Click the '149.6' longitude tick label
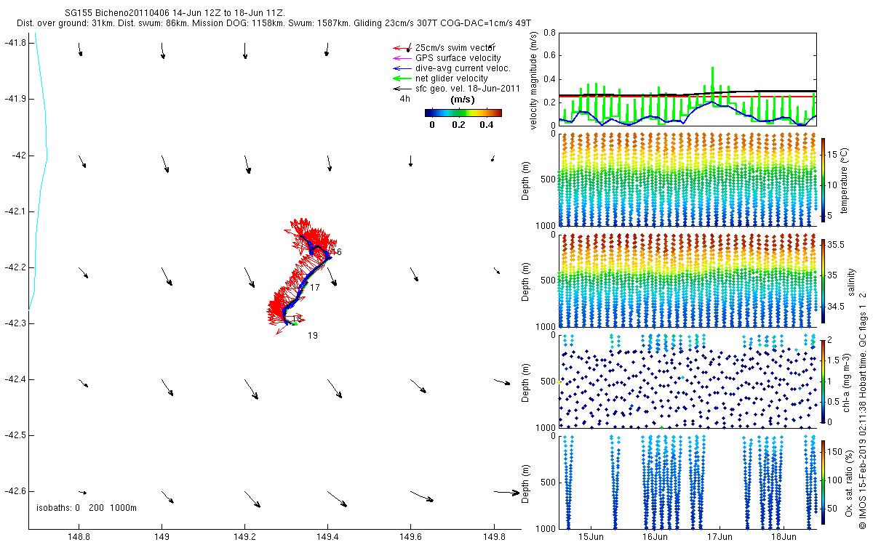This screenshot has width=873, height=545. [x=411, y=536]
